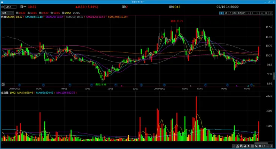Click the indicator line-chart icon in the bottom toolbar
Screen dimensions: 276x149
click(x=238, y=146)
